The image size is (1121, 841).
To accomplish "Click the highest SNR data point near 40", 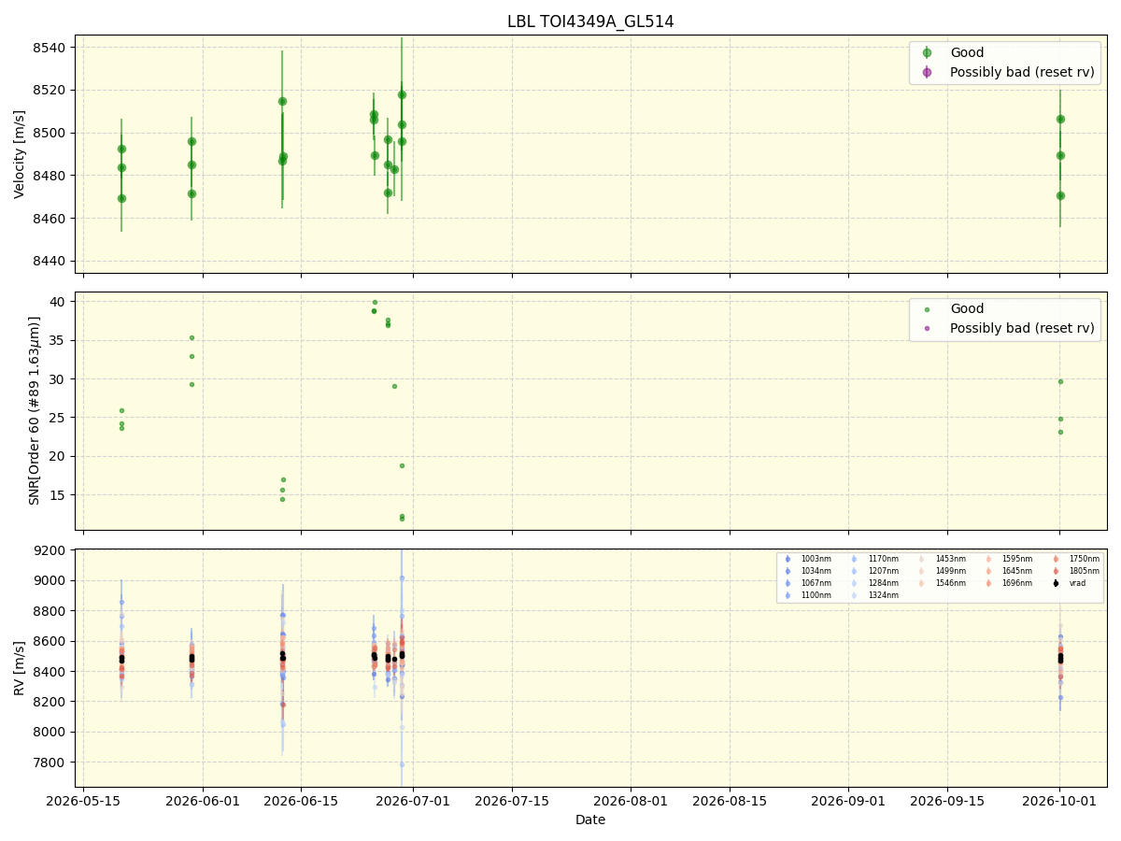I will (375, 302).
